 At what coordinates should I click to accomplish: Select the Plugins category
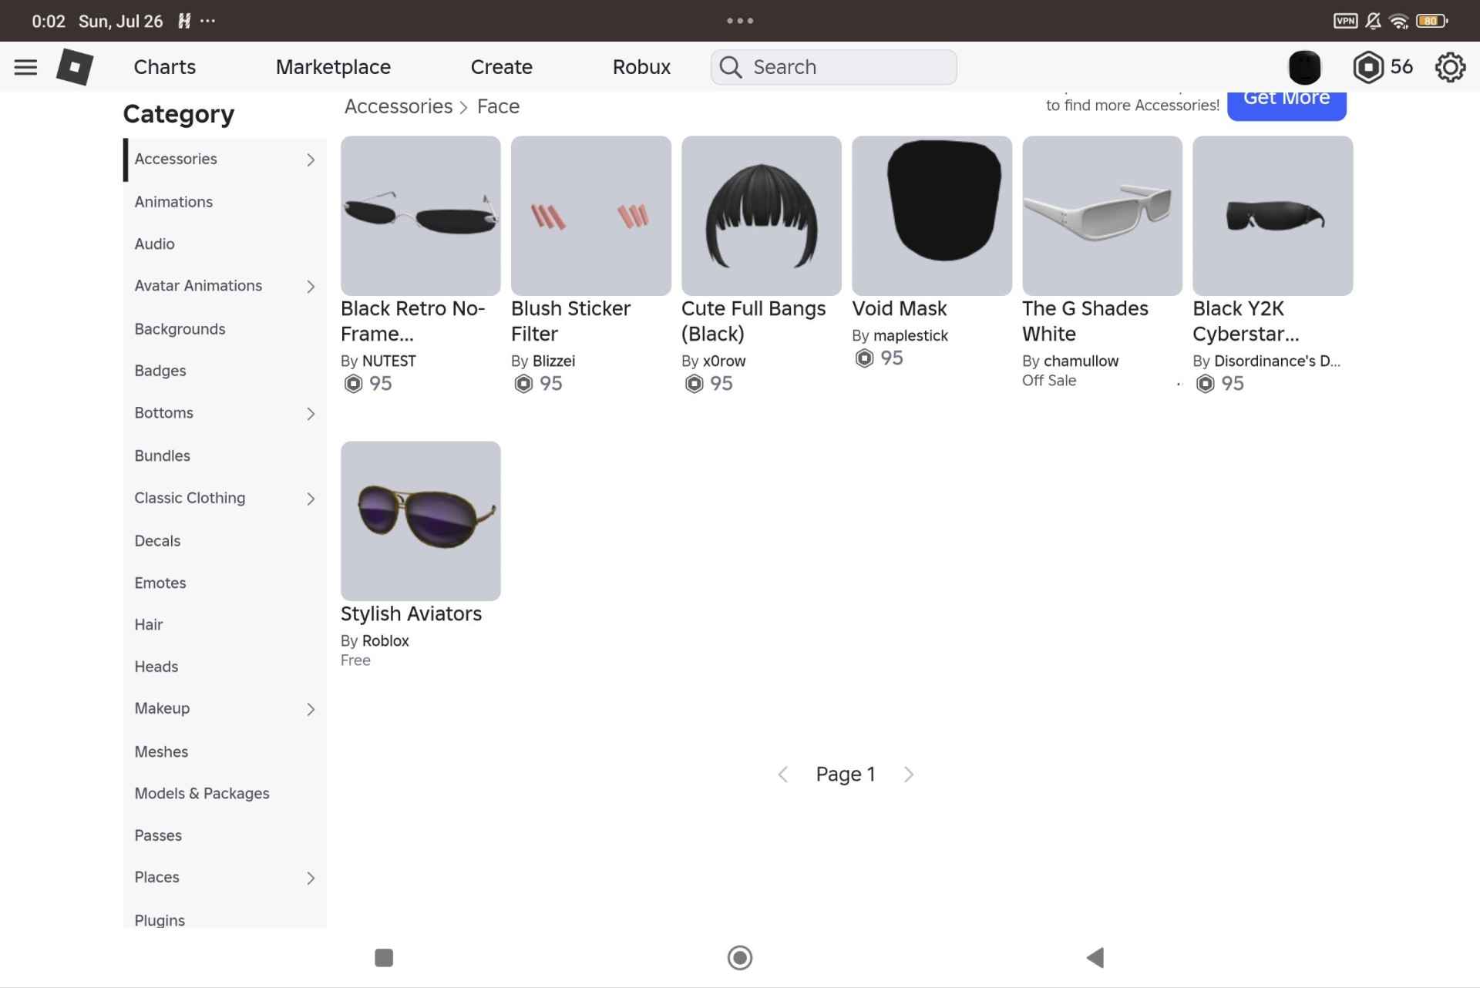click(225, 916)
